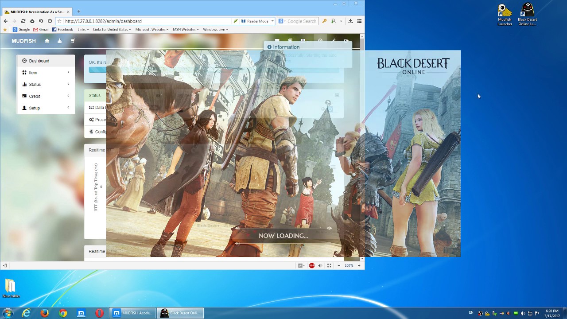This screenshot has height=319, width=567.
Task: Open a new browser tab
Action: [78, 12]
